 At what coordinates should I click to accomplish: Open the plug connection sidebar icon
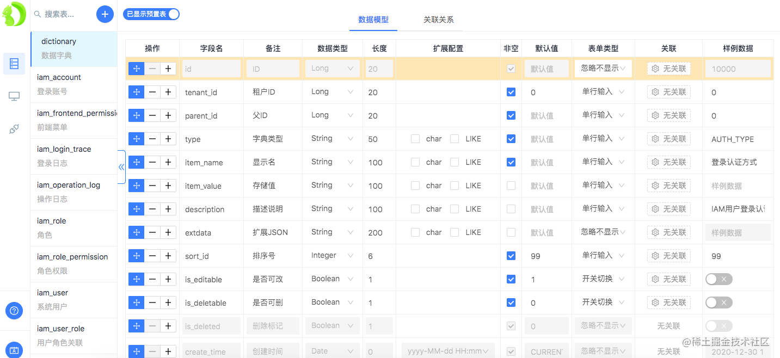pos(14,129)
